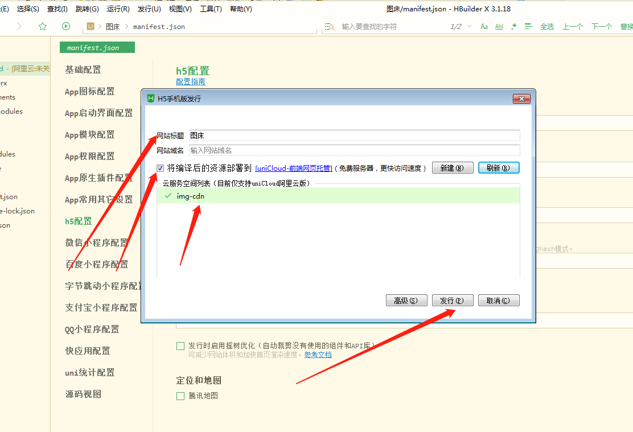Click 刷新(R) button in dialog
This screenshot has height=432, width=633.
499,168
